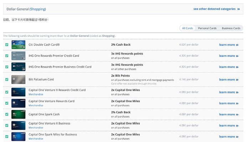Open IHG Premier Business Credit Card image
Viewport: 246px width, 142px height.
tap(18, 67)
